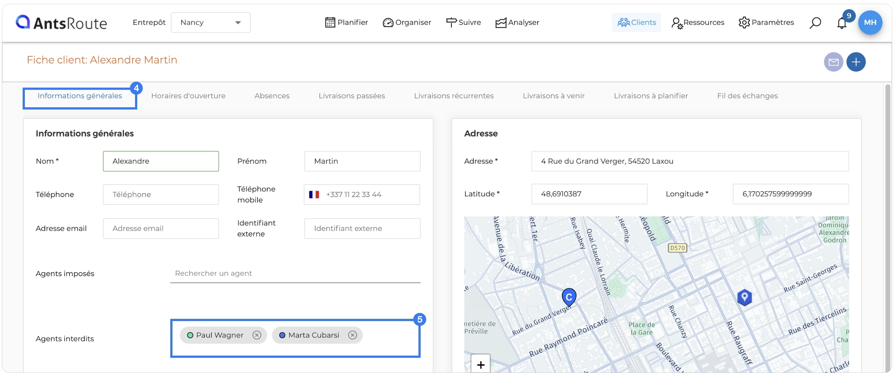The image size is (894, 376).
Task: Click the Longitude field
Action: point(791,194)
